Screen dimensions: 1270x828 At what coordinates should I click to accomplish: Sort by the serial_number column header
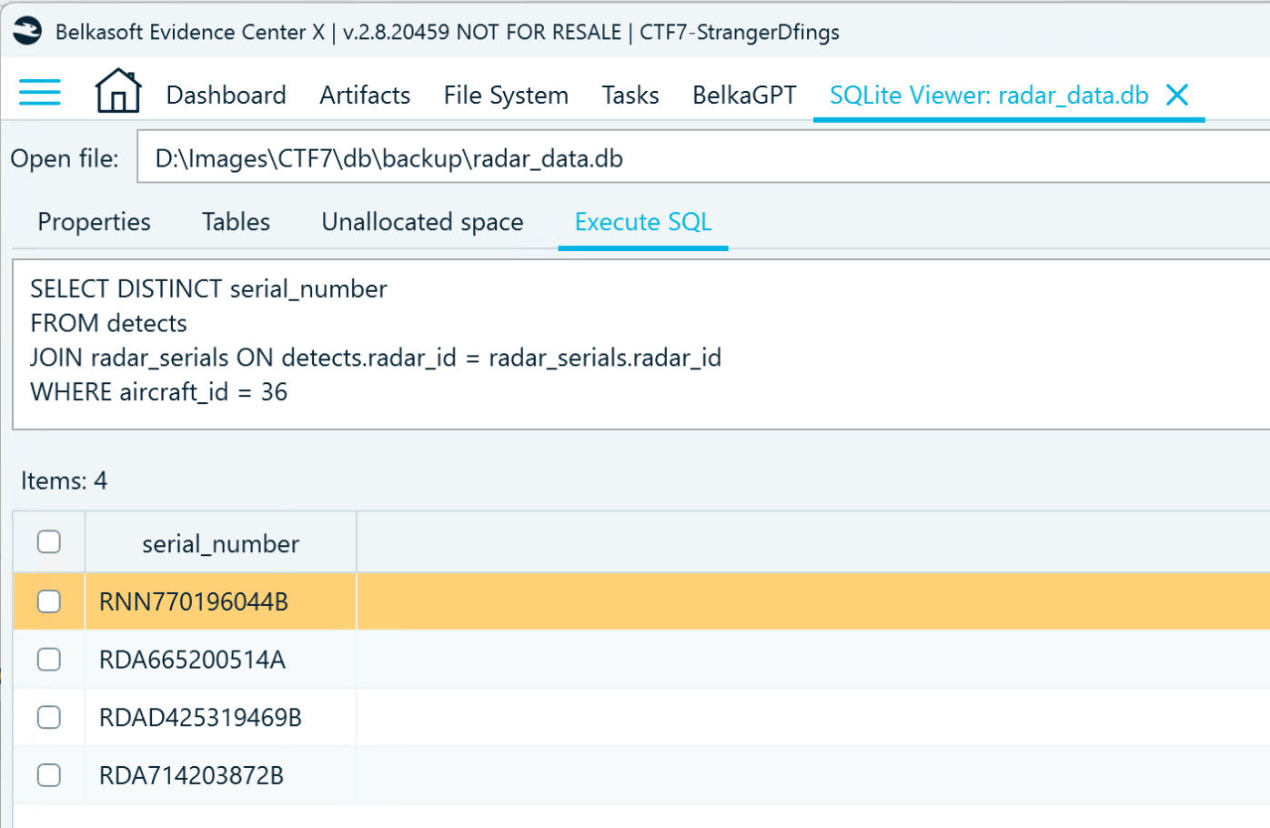click(x=220, y=543)
